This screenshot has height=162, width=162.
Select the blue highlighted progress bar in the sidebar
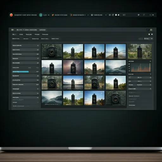pos(21,72)
